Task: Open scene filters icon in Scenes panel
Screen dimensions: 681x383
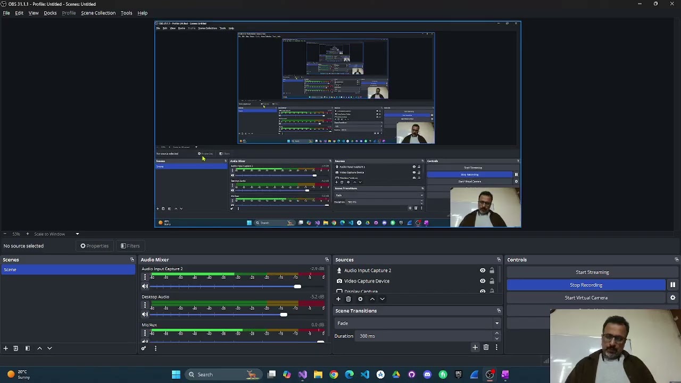Action: [27, 348]
